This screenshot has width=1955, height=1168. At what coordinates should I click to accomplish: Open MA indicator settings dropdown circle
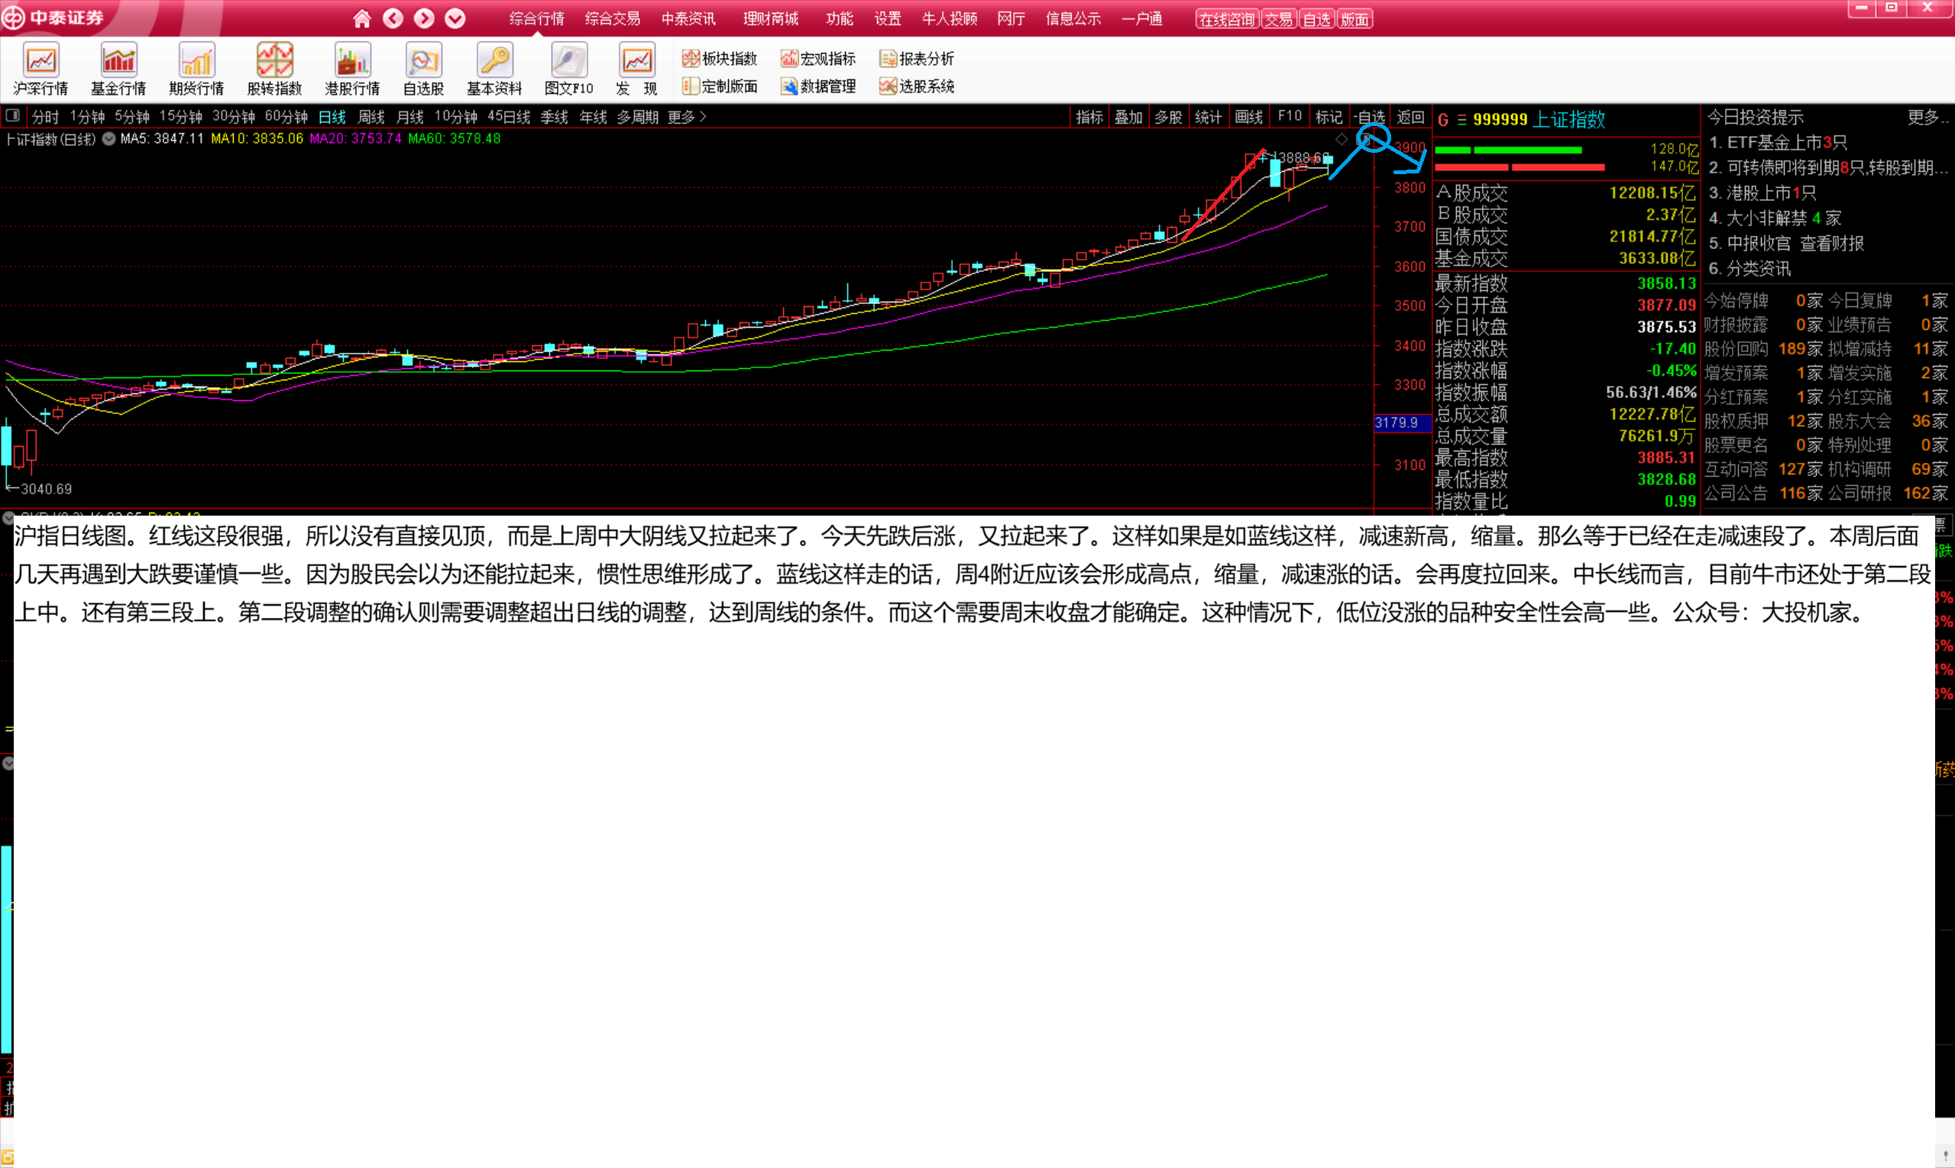point(108,139)
